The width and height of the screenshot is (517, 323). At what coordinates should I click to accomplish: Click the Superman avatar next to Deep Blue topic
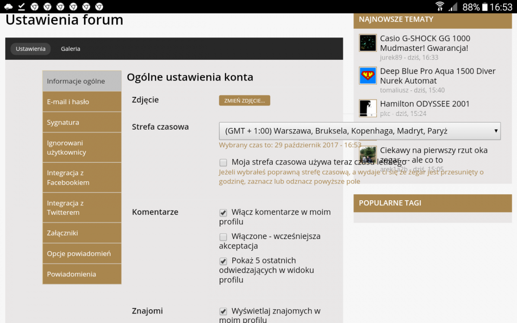368,76
